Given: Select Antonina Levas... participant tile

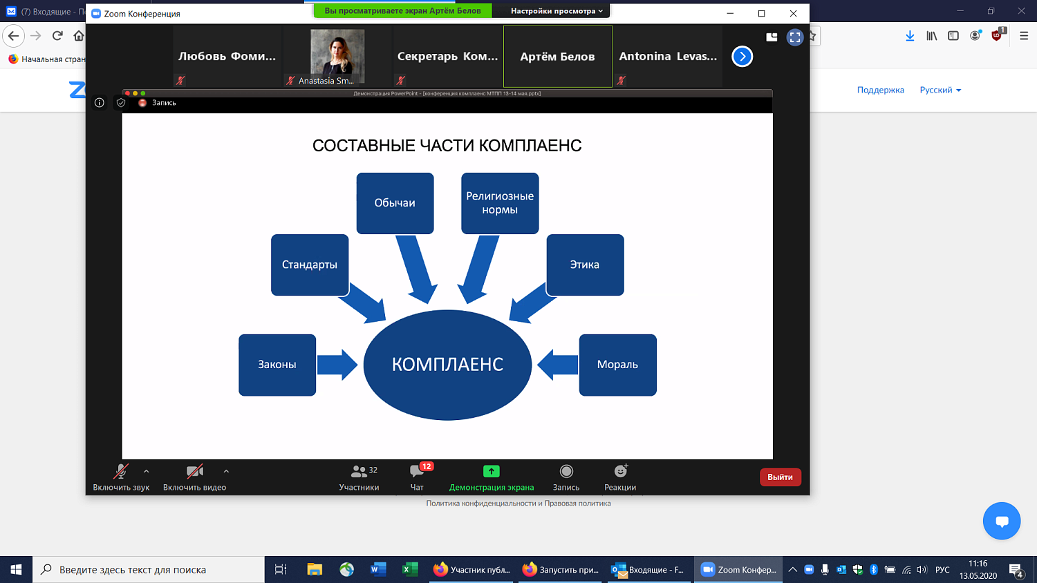Looking at the screenshot, I should point(668,57).
